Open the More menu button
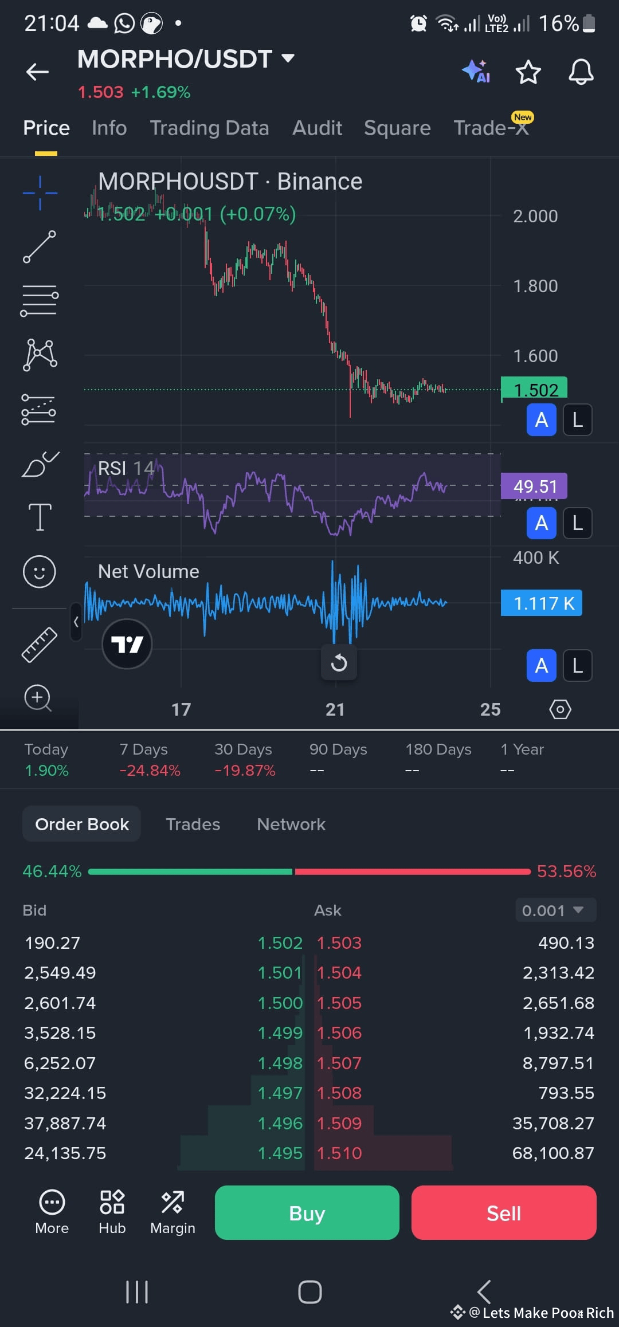The image size is (619, 1327). [x=52, y=1211]
